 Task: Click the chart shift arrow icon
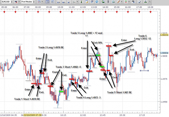pos(113,2)
